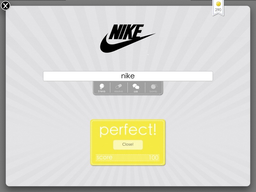Viewport: 256px width, 192px height.
Task: Open the 290 coins balance number
Action: point(218,10)
